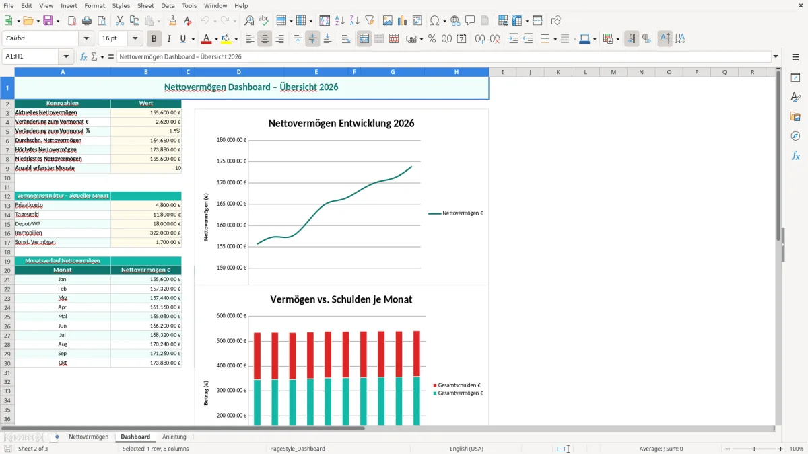The image size is (808, 454).
Task: Sort descending Z to A
Action: coord(355,21)
